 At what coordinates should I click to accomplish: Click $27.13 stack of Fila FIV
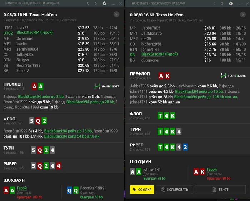point(84,71)
